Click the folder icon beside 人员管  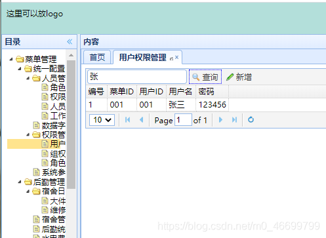(x=36, y=78)
